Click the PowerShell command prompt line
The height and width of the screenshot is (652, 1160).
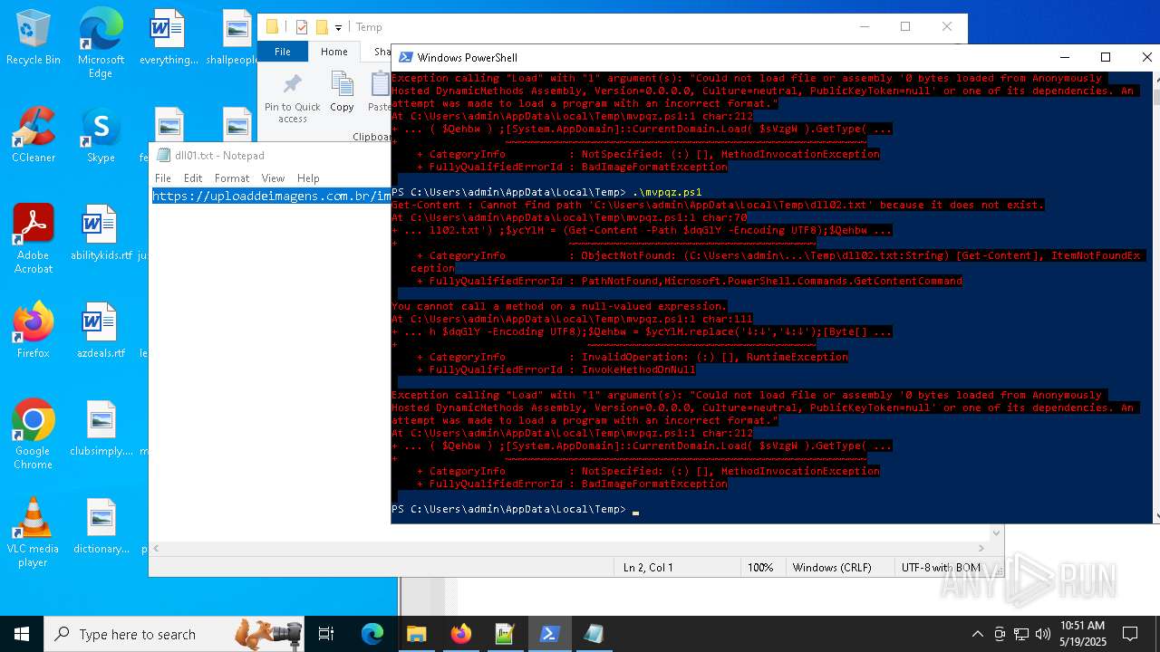(x=516, y=509)
